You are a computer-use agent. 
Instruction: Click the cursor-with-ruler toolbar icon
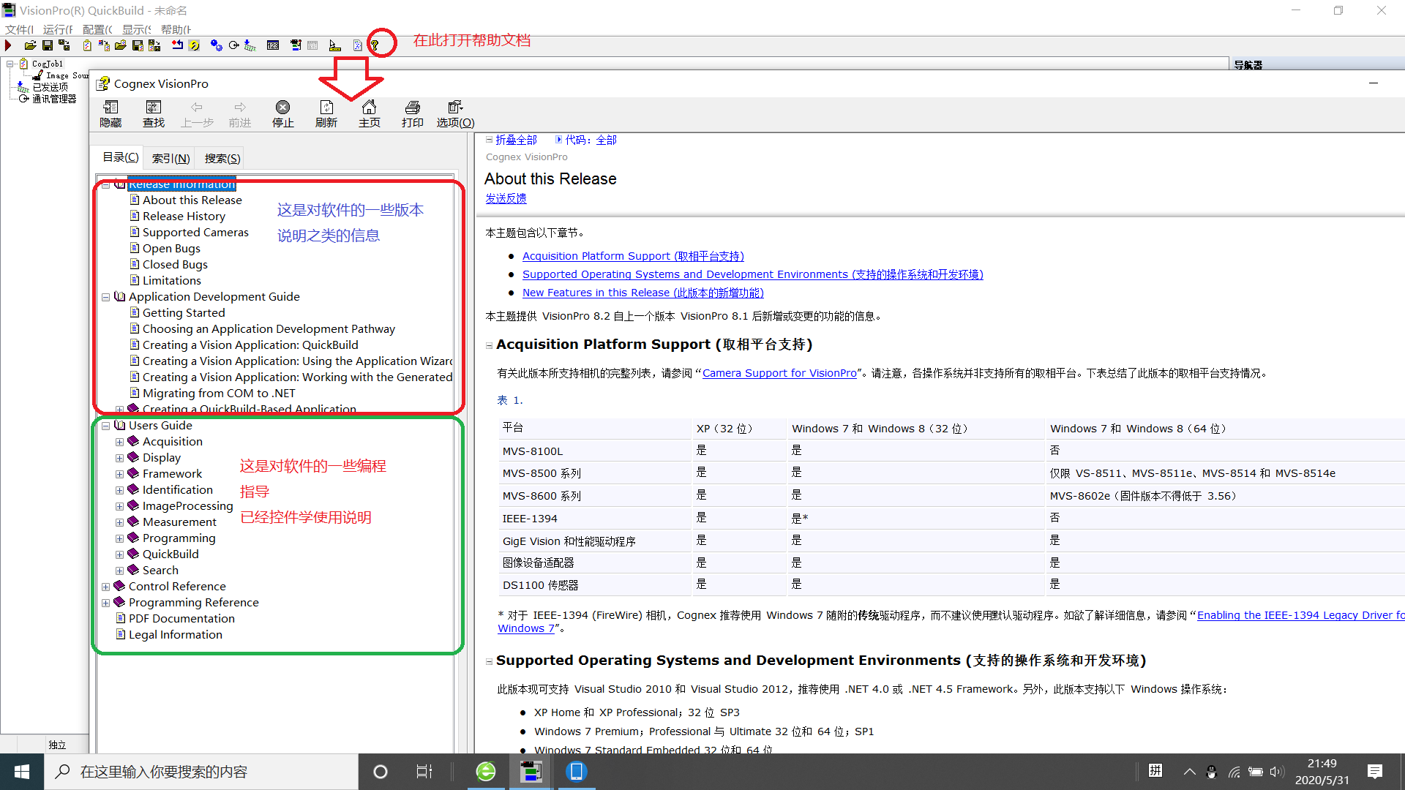(334, 45)
